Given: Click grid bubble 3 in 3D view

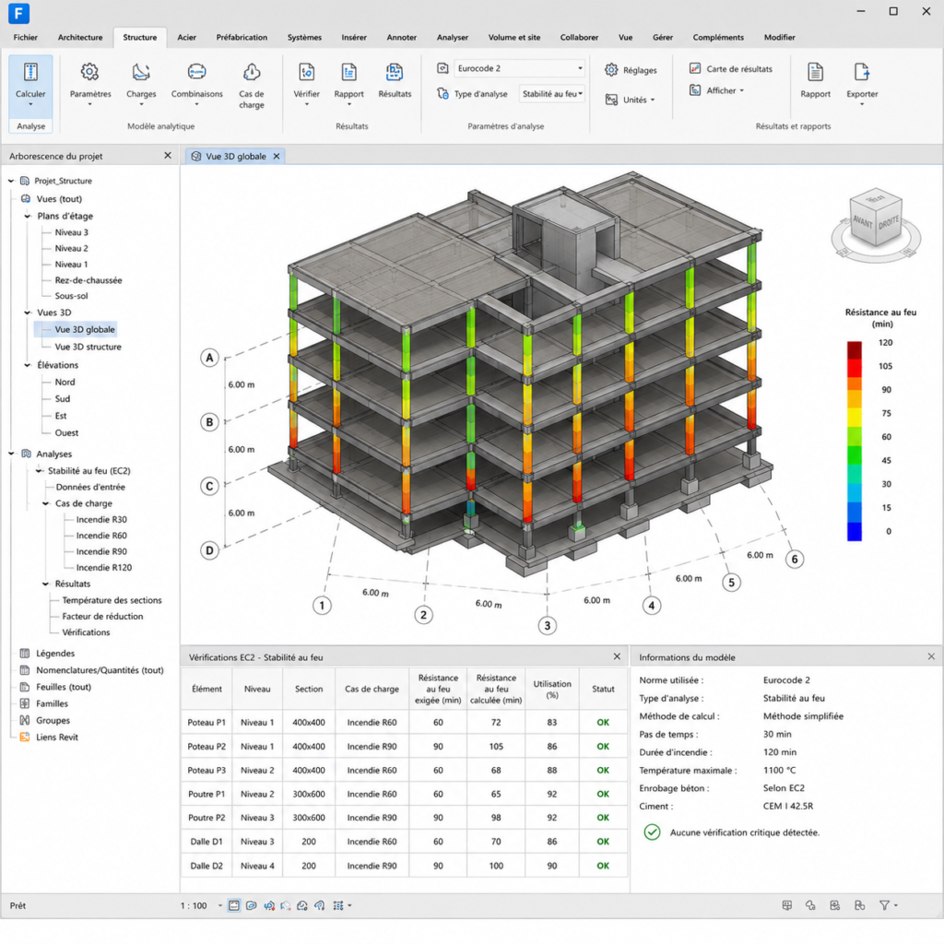Looking at the screenshot, I should (x=548, y=626).
